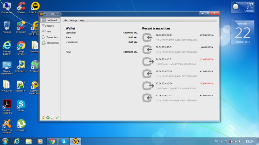
Task: Click the green sync checkmark icon
Action: [x=57, y=118]
